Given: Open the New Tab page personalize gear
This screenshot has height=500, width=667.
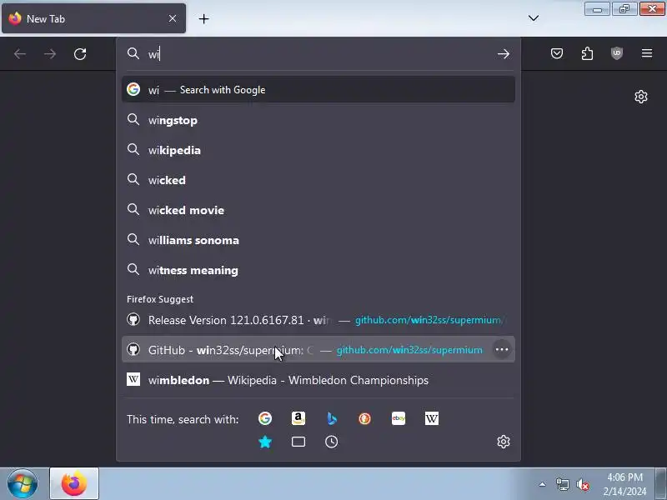Looking at the screenshot, I should pos(641,97).
